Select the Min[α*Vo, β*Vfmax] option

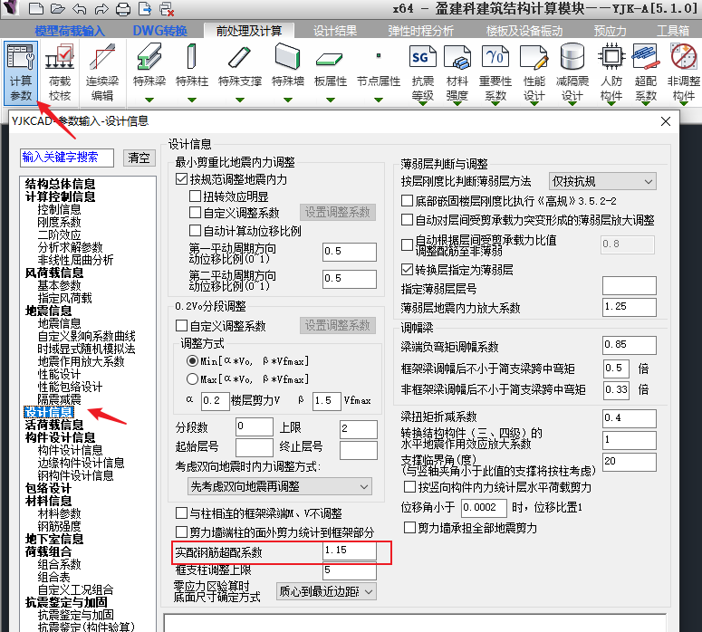coord(192,360)
